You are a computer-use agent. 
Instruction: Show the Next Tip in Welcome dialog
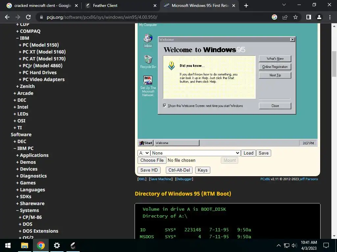point(275,75)
